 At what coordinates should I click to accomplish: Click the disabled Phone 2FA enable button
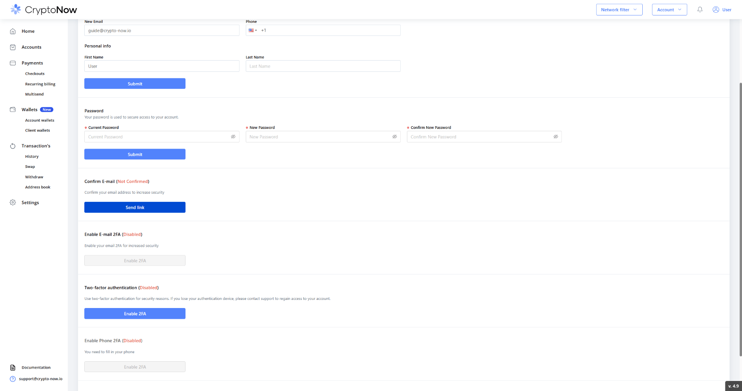pyautogui.click(x=135, y=367)
